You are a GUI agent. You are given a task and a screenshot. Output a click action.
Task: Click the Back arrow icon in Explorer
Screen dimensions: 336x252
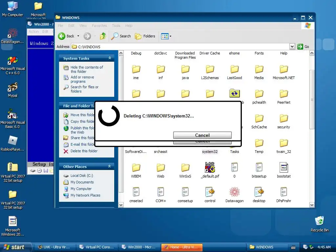coord(62,36)
